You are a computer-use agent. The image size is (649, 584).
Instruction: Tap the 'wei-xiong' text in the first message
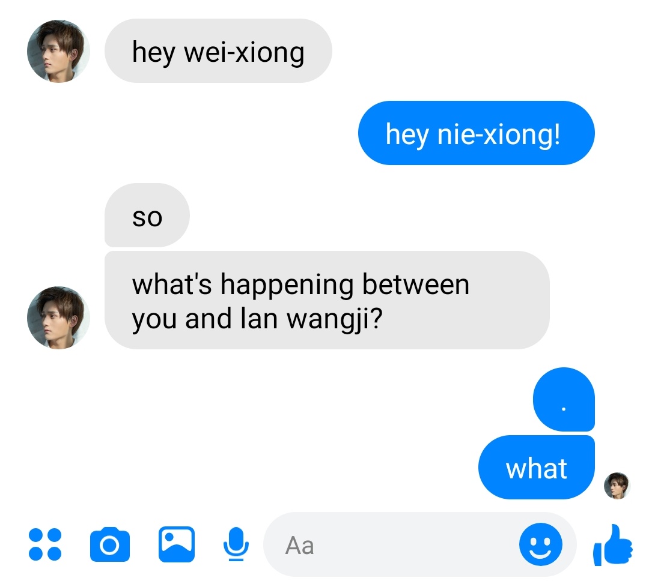point(244,53)
